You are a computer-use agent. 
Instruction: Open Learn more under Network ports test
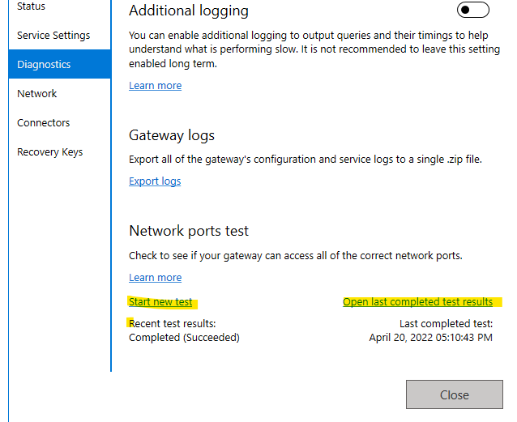(155, 278)
